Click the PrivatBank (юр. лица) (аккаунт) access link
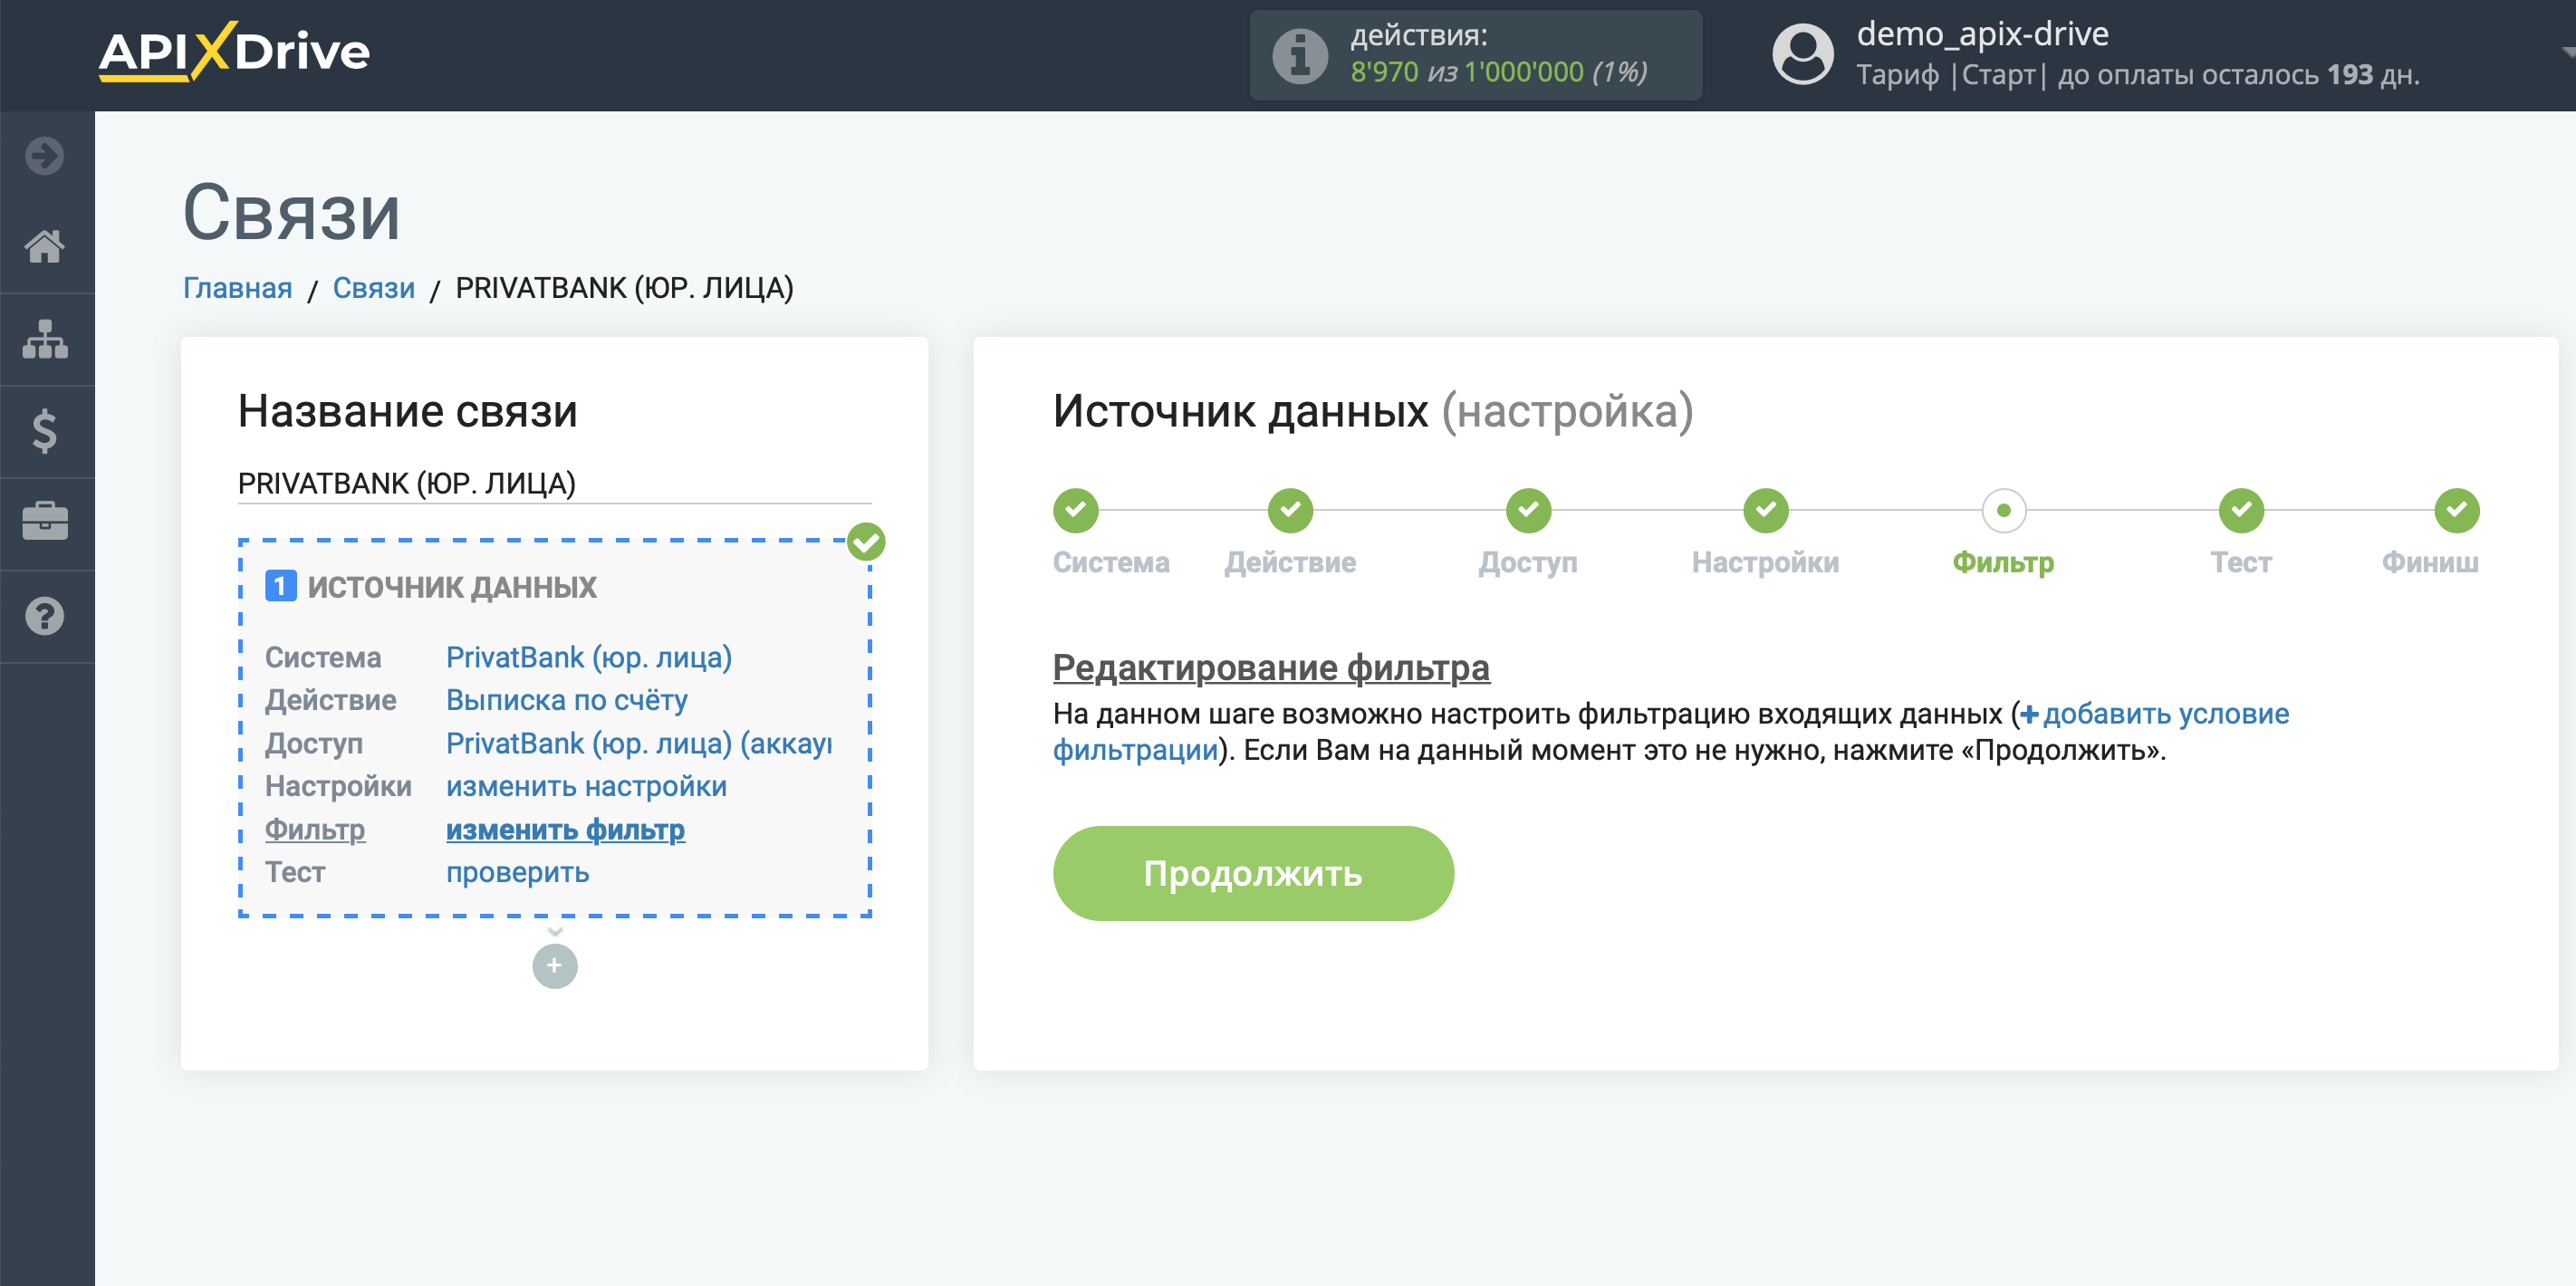The width and height of the screenshot is (2576, 1286). pyautogui.click(x=639, y=744)
